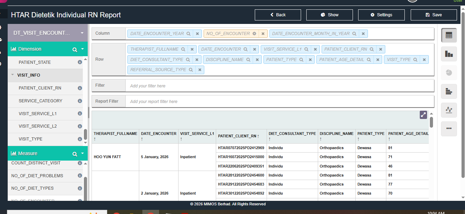This screenshot has width=465, height=214.
Task: Open more chart types ellipsis icon
Action: [x=449, y=128]
